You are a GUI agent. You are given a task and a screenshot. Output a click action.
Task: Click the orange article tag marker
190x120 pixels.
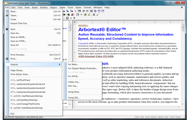[x=83, y=26]
